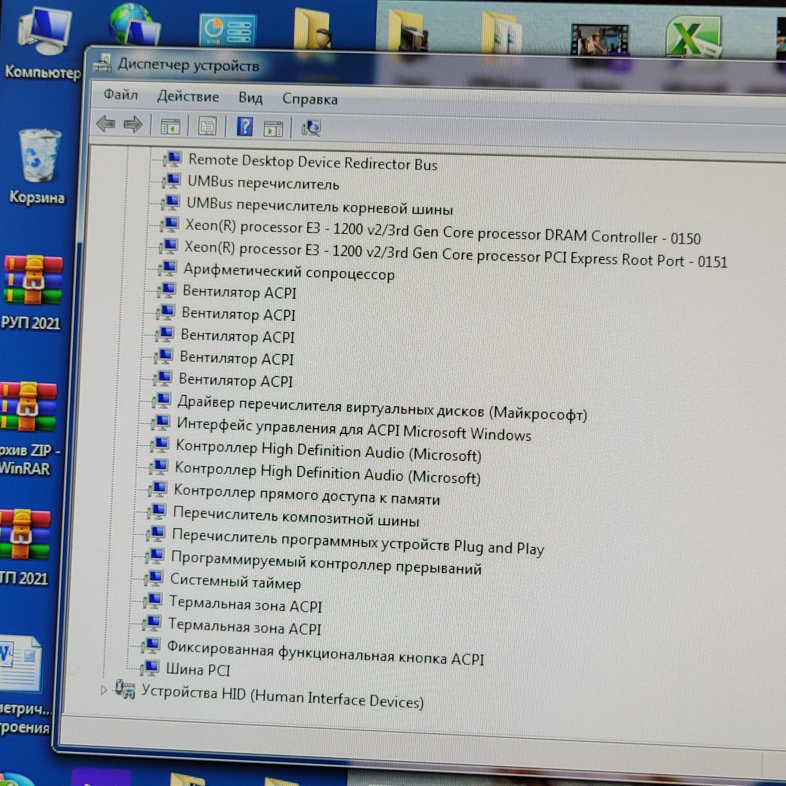Screen dimensions: 786x786
Task: Select the Шина PCI device
Action: point(198,669)
